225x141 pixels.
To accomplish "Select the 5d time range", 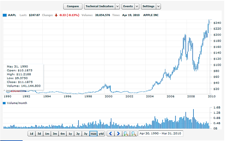I will click(x=39, y=134).
